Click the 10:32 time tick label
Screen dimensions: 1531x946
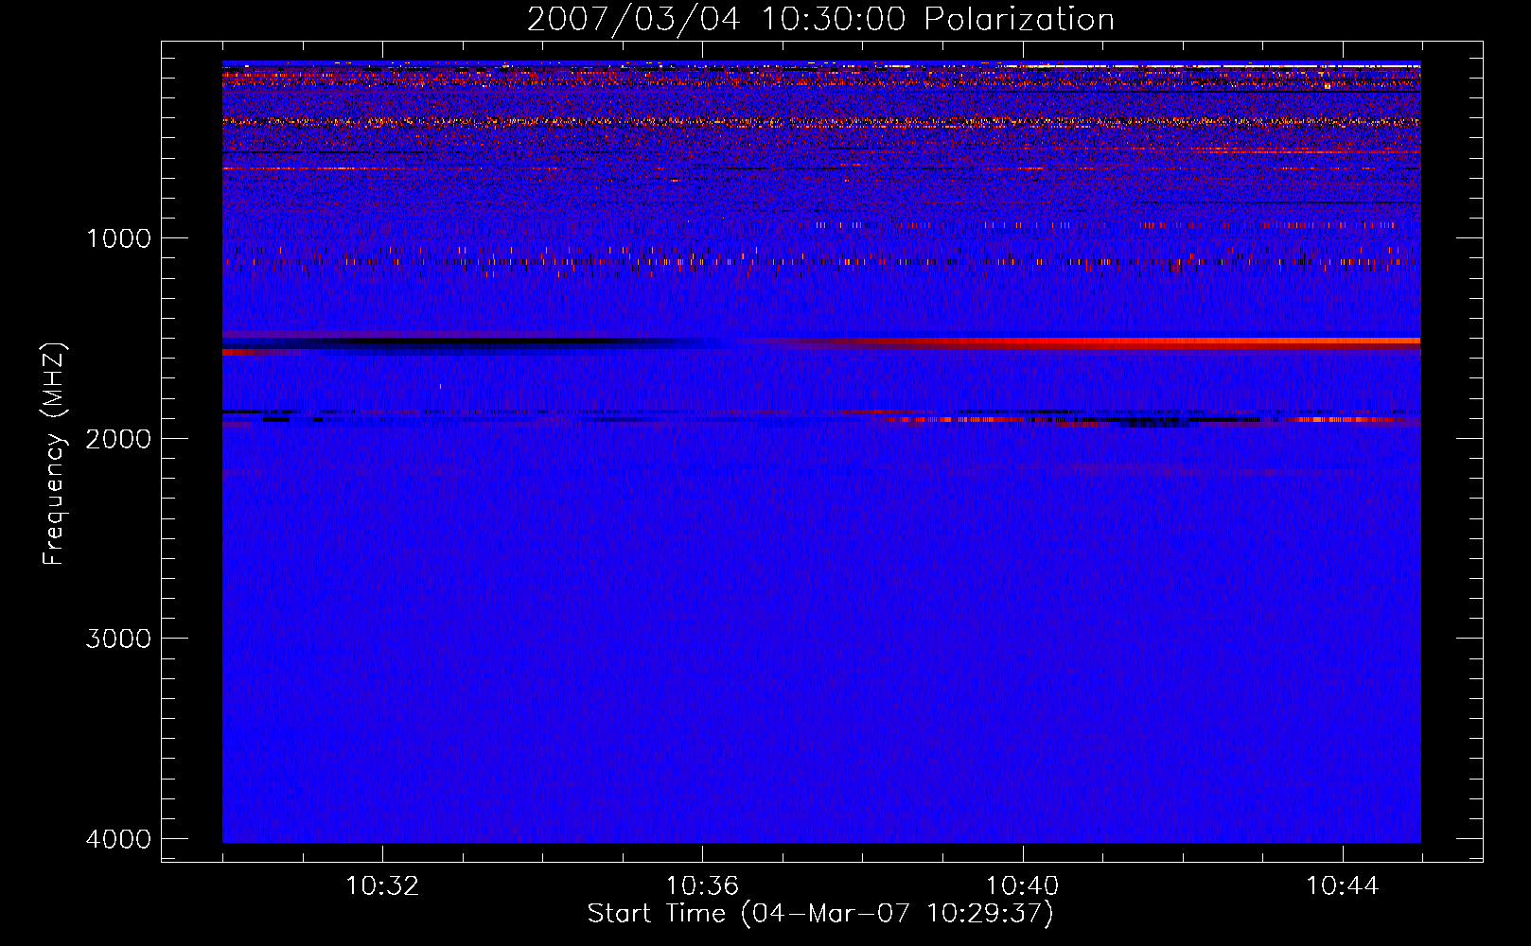click(382, 886)
